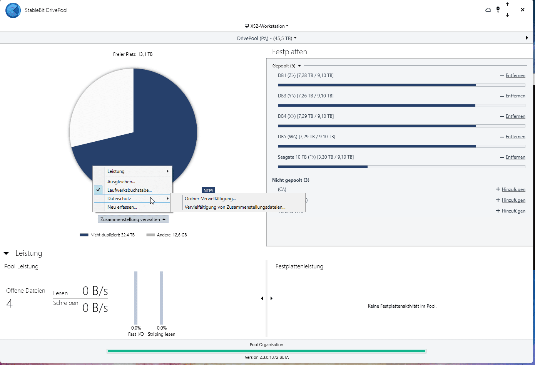
Task: Close the StableBit DrivePool window
Action: 523,10
